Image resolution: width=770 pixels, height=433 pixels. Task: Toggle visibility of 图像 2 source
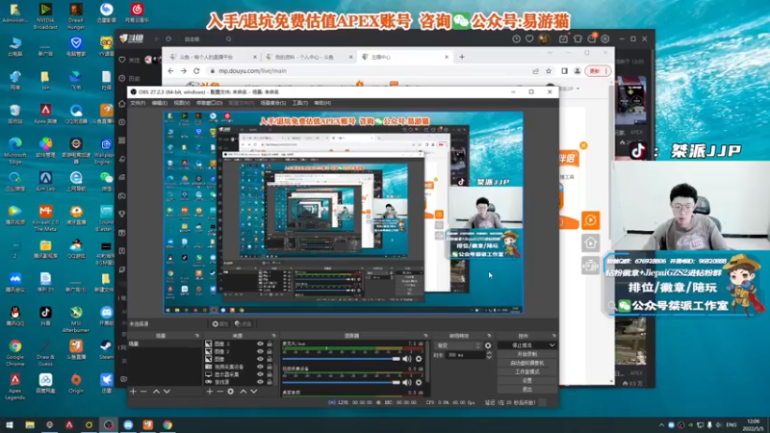coord(260,351)
